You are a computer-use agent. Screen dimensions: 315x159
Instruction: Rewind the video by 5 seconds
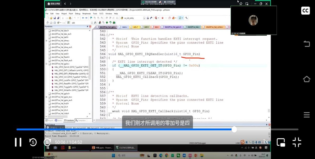33,142
